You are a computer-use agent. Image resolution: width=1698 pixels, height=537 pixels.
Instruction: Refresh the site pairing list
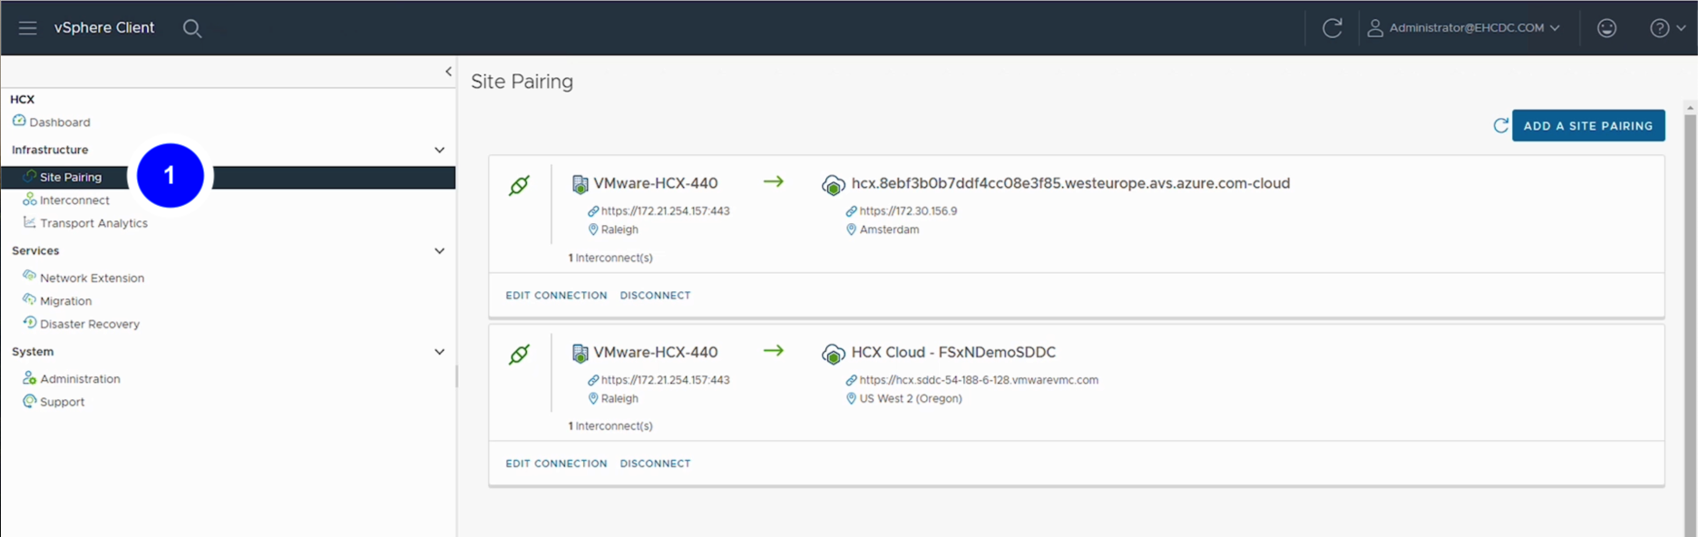[x=1500, y=126]
